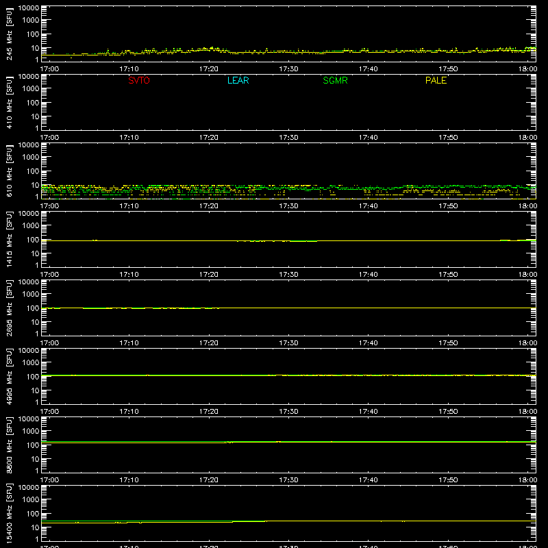Click the 1000 y-axis value on 610 MHz plot
This screenshot has width=548, height=548.
click(31, 157)
